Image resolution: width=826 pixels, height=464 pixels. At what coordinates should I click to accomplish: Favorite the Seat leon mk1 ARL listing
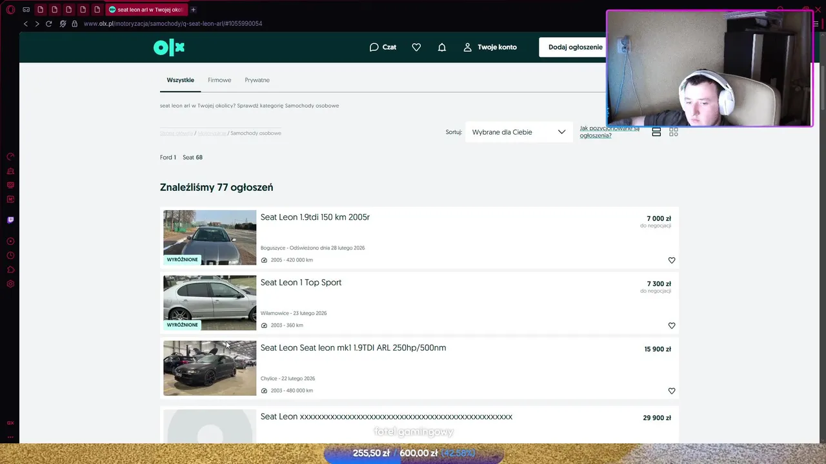click(x=672, y=391)
